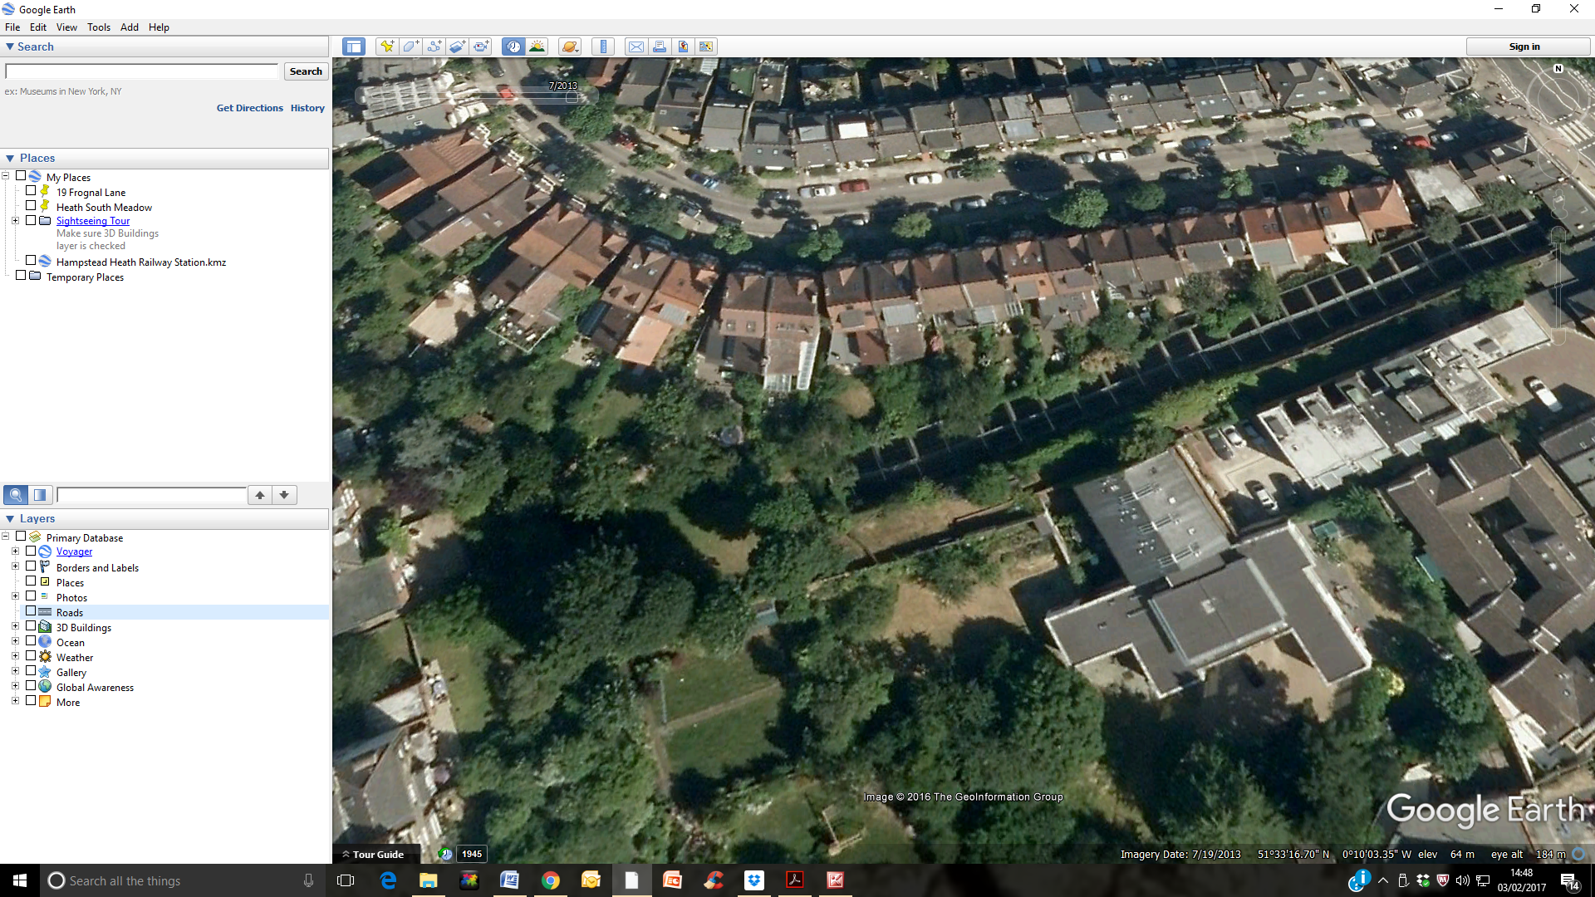
Task: Start the Record a Tour tool
Action: 482,47
